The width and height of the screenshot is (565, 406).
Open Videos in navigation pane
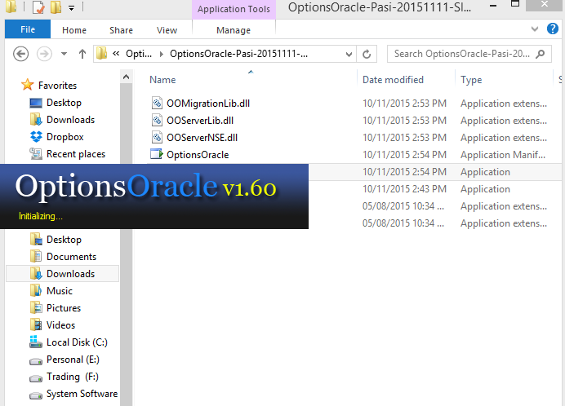pyautogui.click(x=60, y=325)
